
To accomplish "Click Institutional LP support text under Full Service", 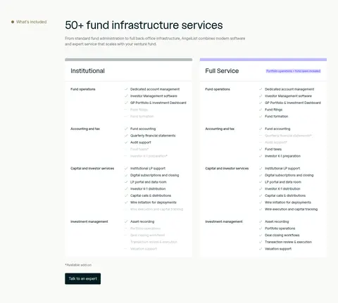I will [x=282, y=169].
